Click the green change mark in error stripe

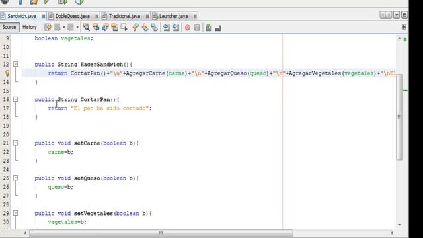tap(405, 91)
